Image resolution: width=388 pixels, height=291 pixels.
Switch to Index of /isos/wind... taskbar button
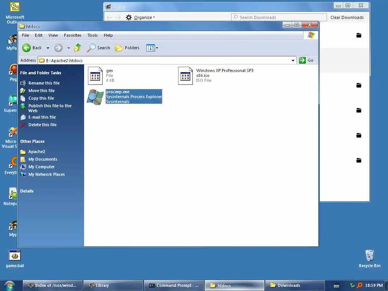pos(52,285)
